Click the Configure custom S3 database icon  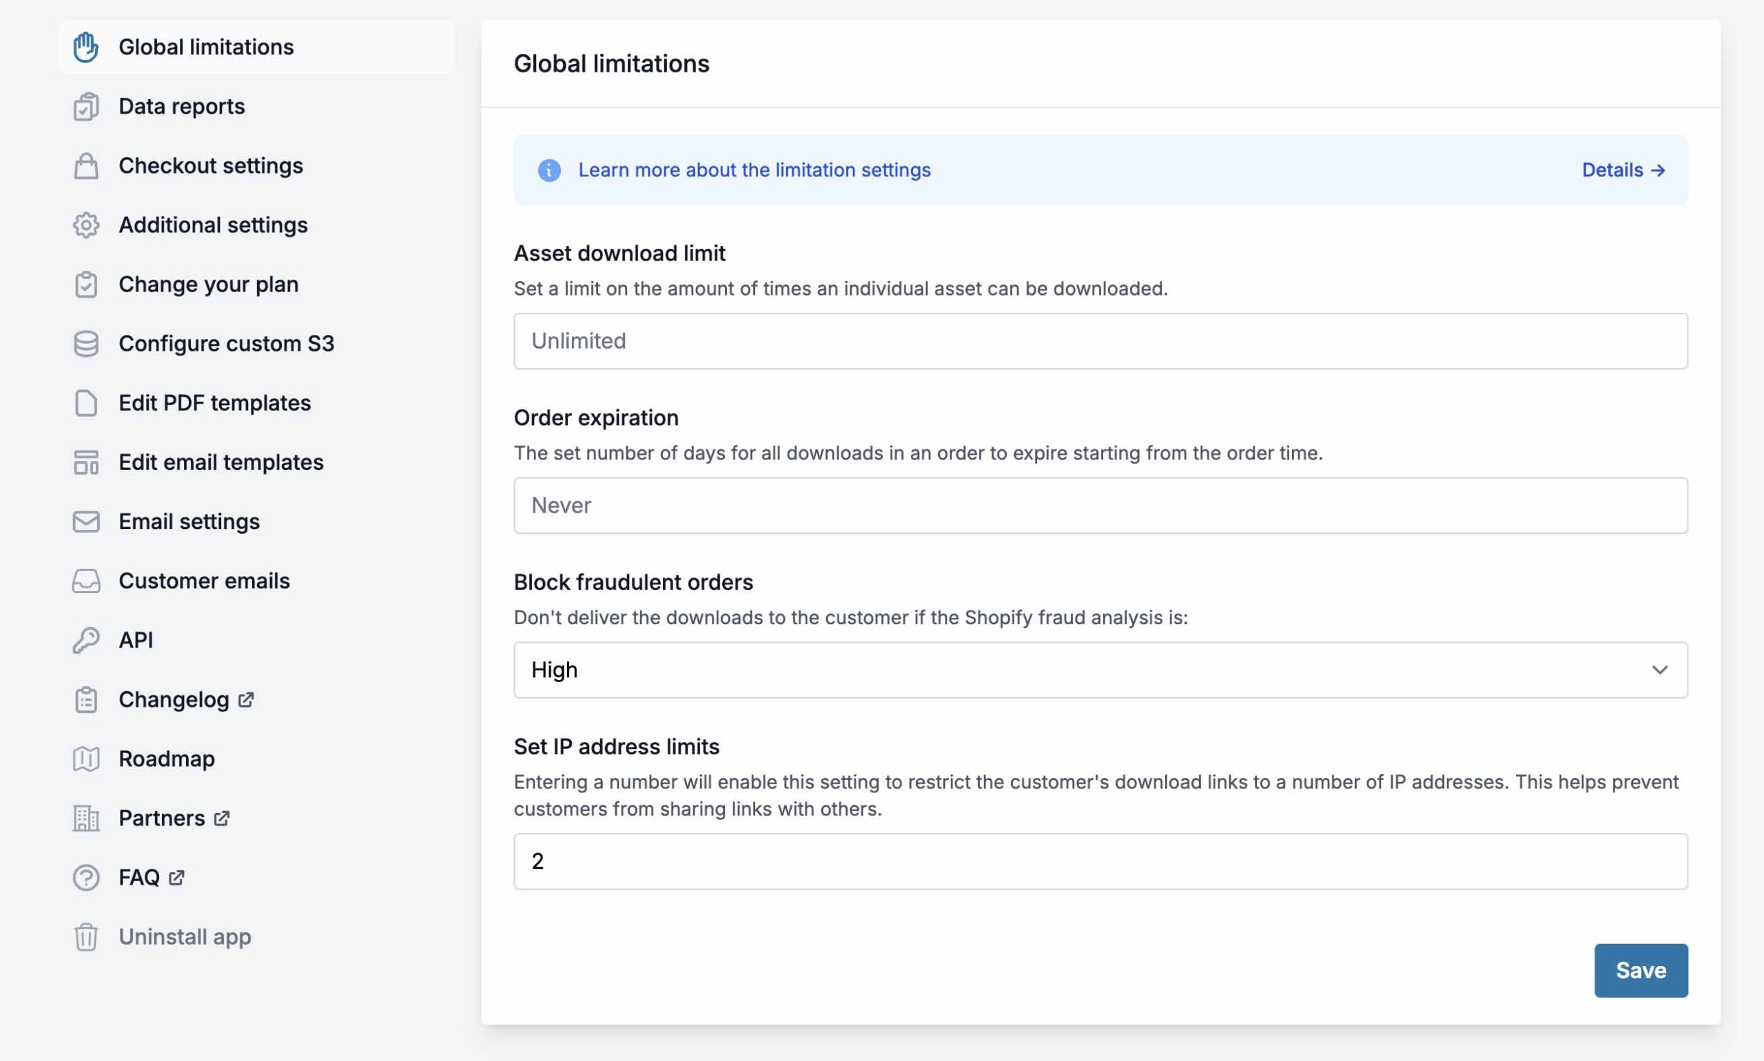click(x=86, y=344)
